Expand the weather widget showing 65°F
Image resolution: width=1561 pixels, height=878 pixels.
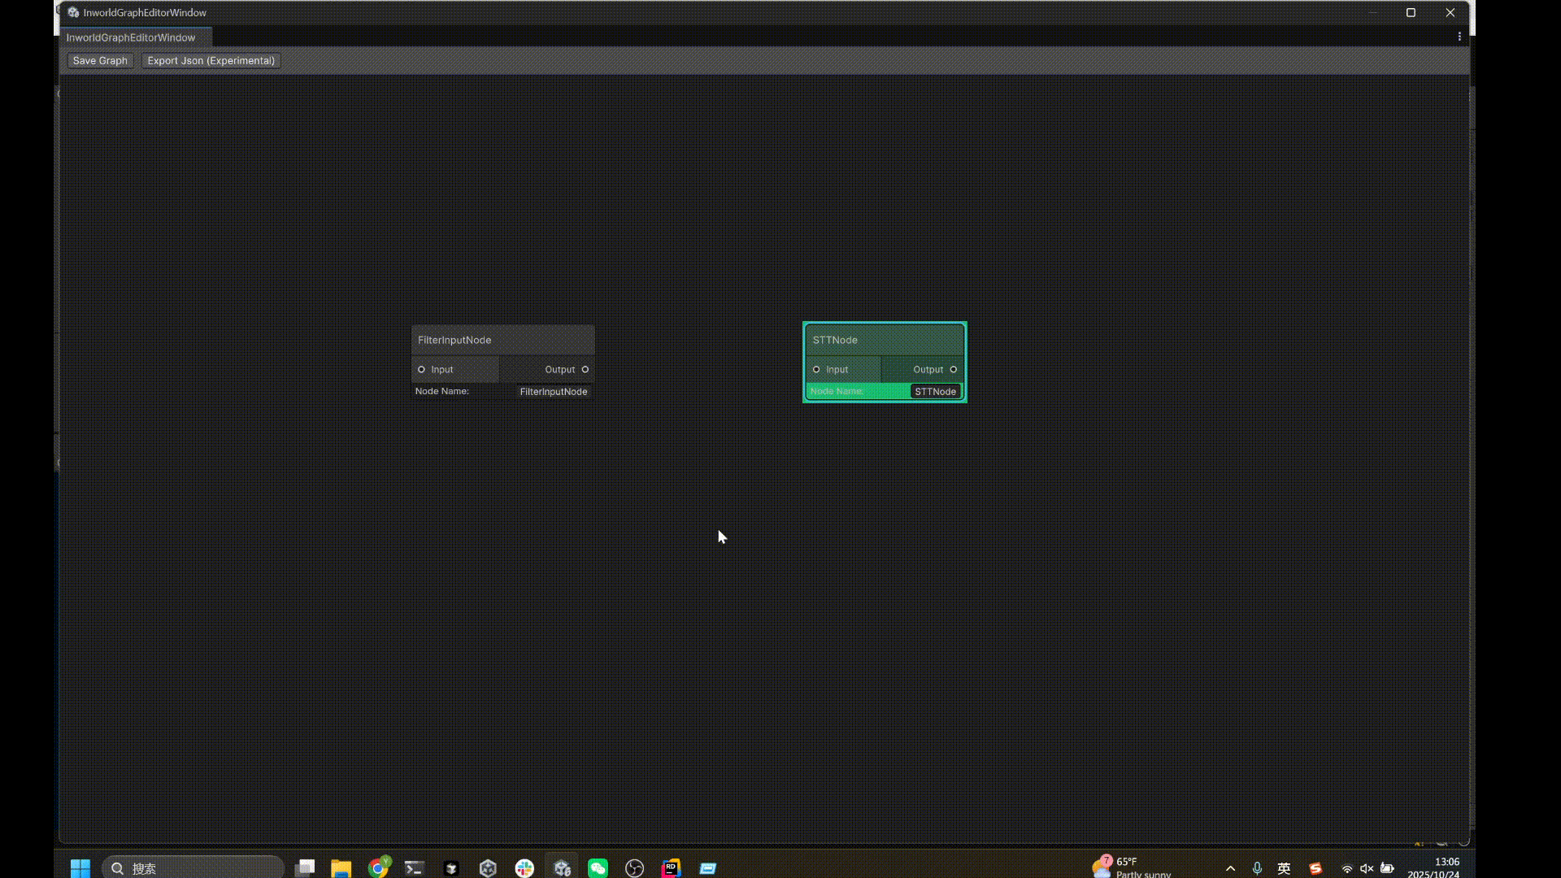(x=1130, y=866)
